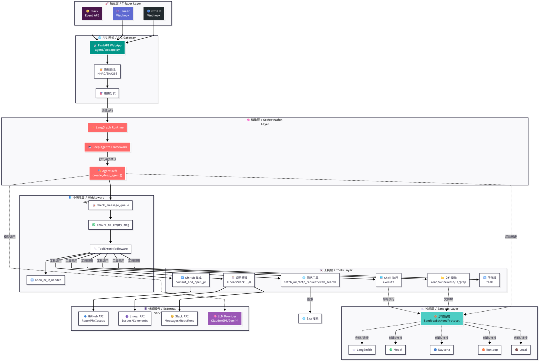Click the green checkmark icon in ensure_no_empty_msg
Image resolution: width=539 pixels, height=361 pixels.
coord(94,225)
